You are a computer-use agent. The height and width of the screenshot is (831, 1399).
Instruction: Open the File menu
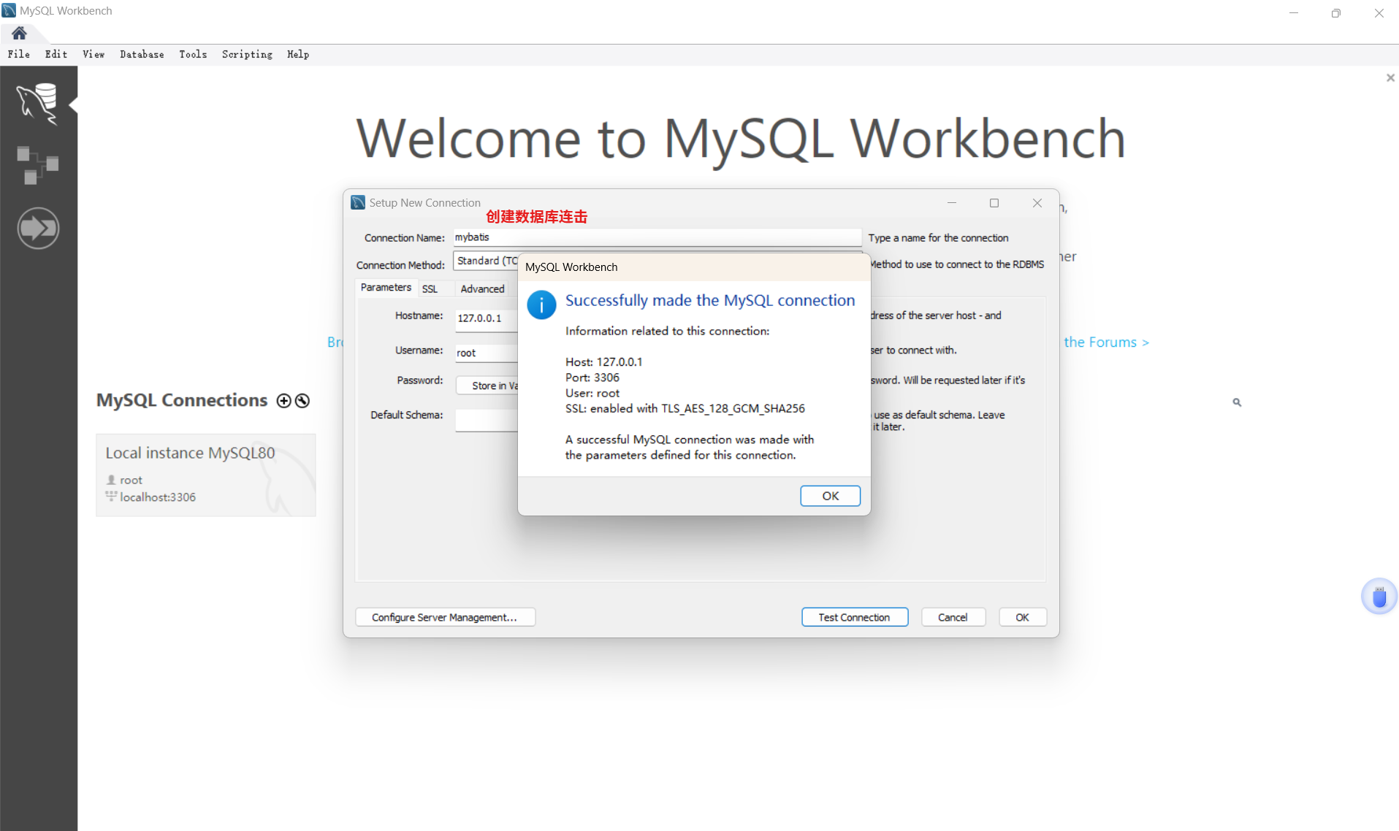(19, 54)
